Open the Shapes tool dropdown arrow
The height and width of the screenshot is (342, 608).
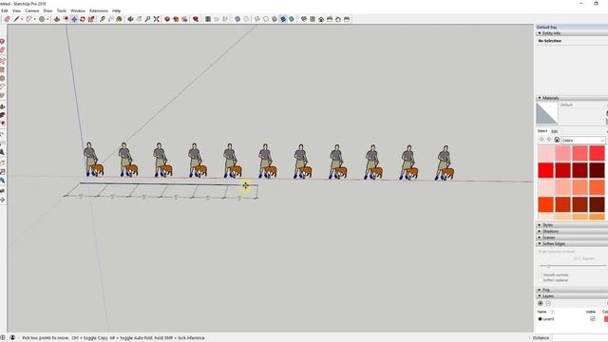tap(47, 19)
